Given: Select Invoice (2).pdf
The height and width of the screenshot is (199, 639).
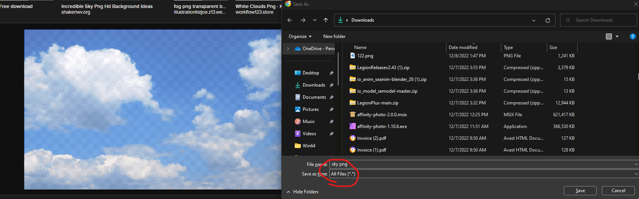Looking at the screenshot, I should coord(371,138).
